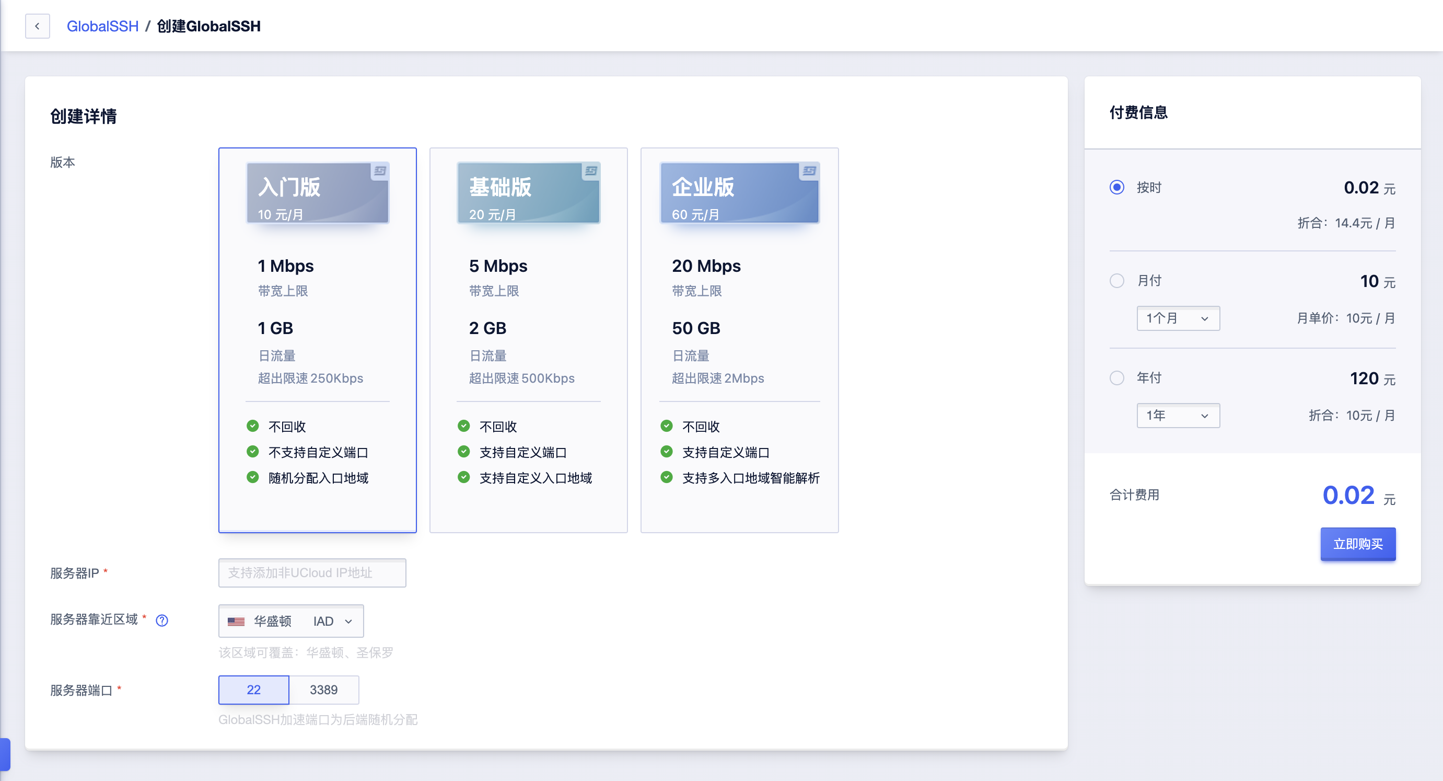The width and height of the screenshot is (1443, 781).
Task: Click green check next to 支持多入口地域智能解析
Action: click(x=667, y=478)
